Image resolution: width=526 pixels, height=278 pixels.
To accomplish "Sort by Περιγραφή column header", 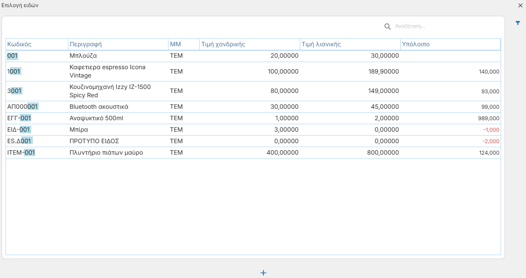I will 118,44.
